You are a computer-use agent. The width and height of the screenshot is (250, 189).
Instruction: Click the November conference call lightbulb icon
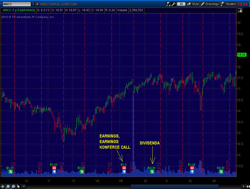coord(192,172)
